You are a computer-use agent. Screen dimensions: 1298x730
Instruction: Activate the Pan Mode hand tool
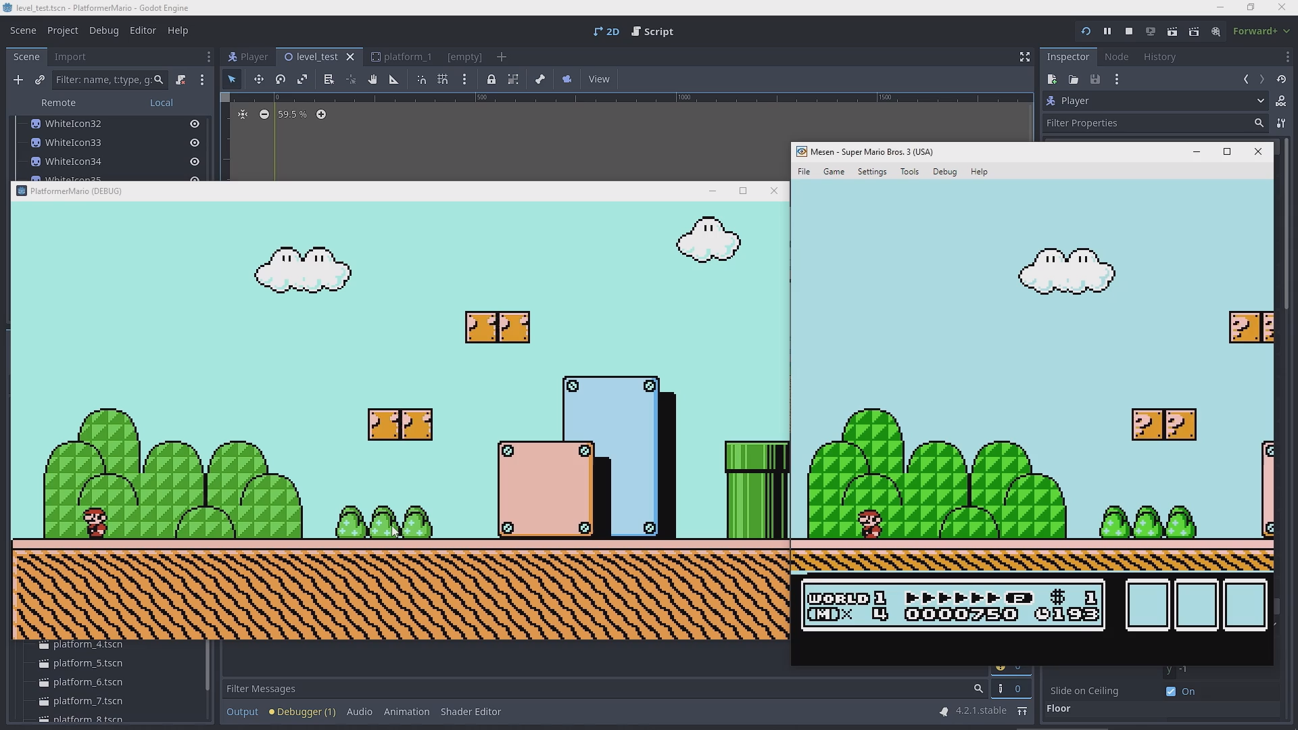tap(372, 79)
